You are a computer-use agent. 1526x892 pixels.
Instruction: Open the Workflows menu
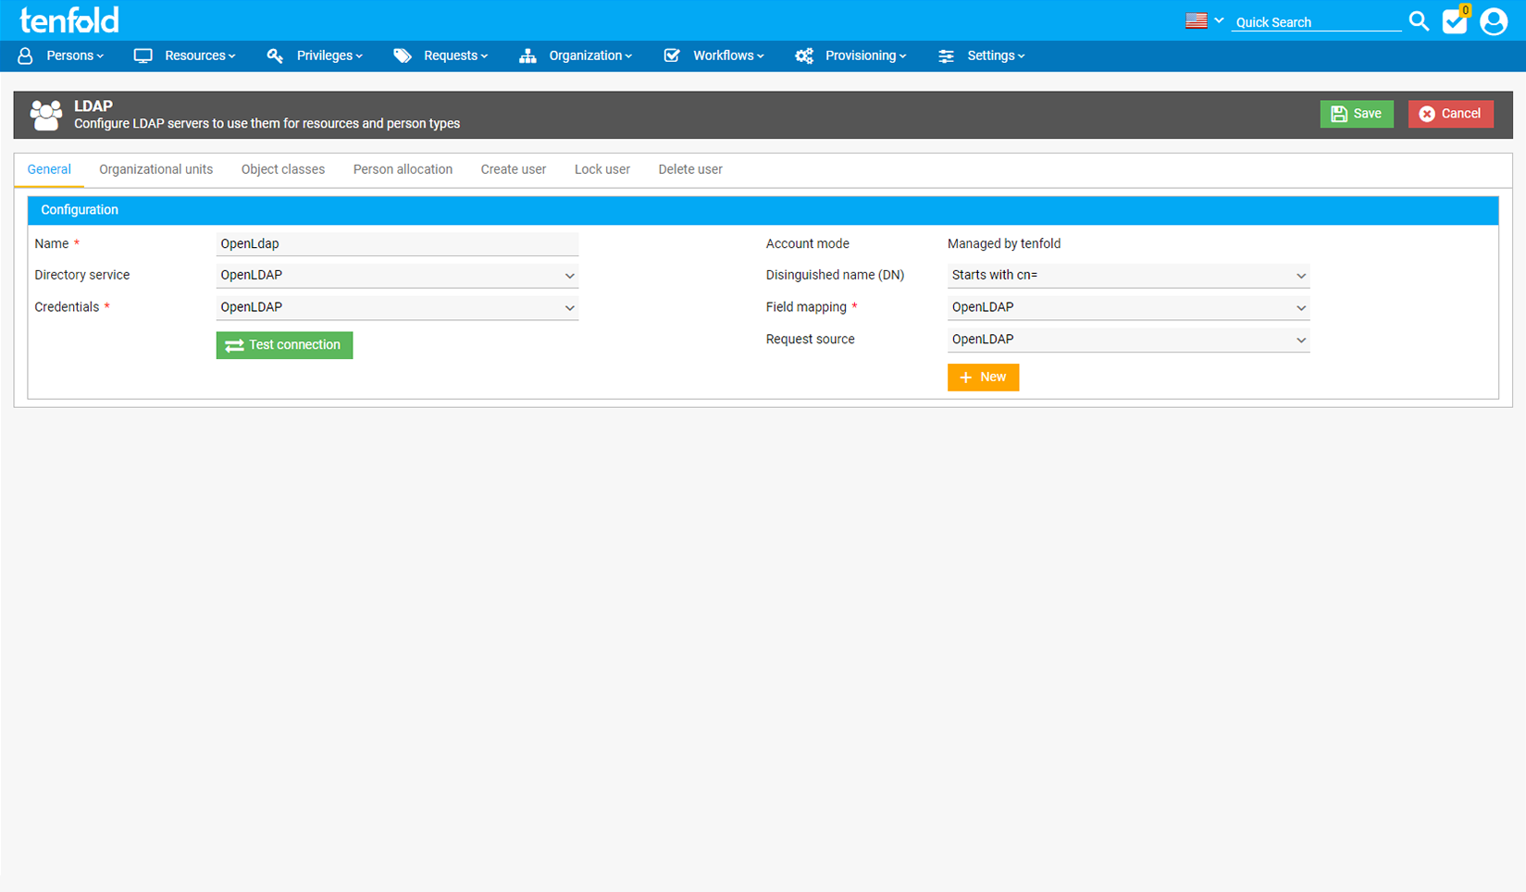728,56
